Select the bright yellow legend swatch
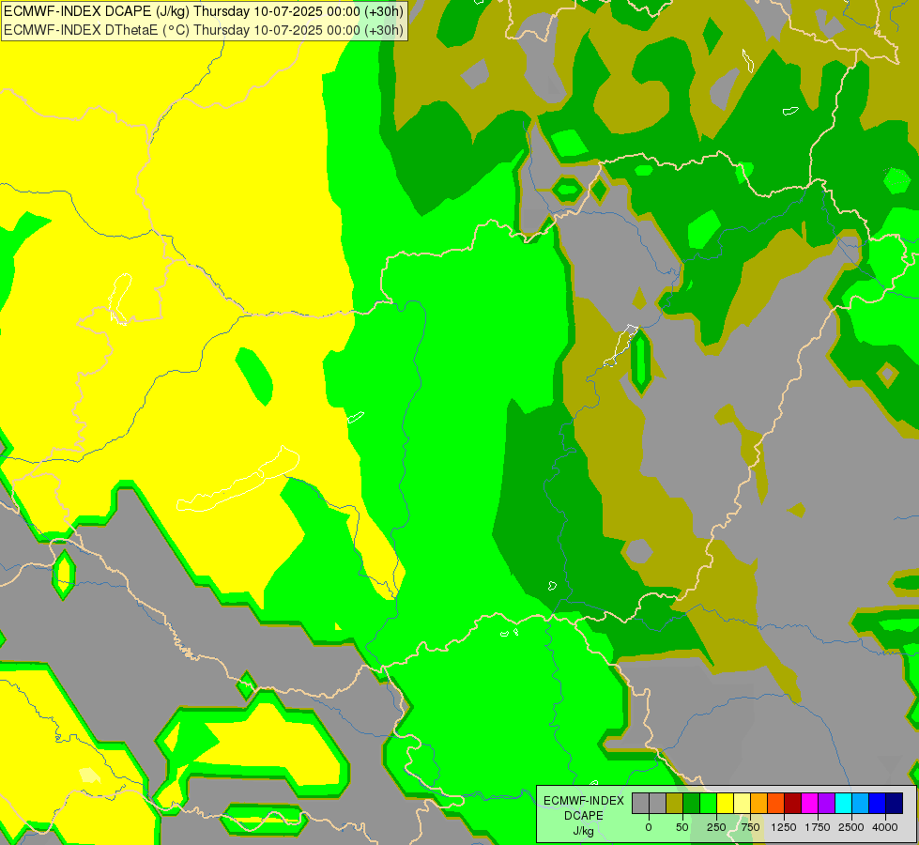 (x=725, y=804)
